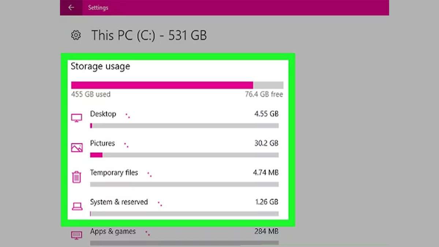Screen dimensions: 439x247
Task: Click the 30.2 GB Pictures size
Action: click(x=266, y=143)
